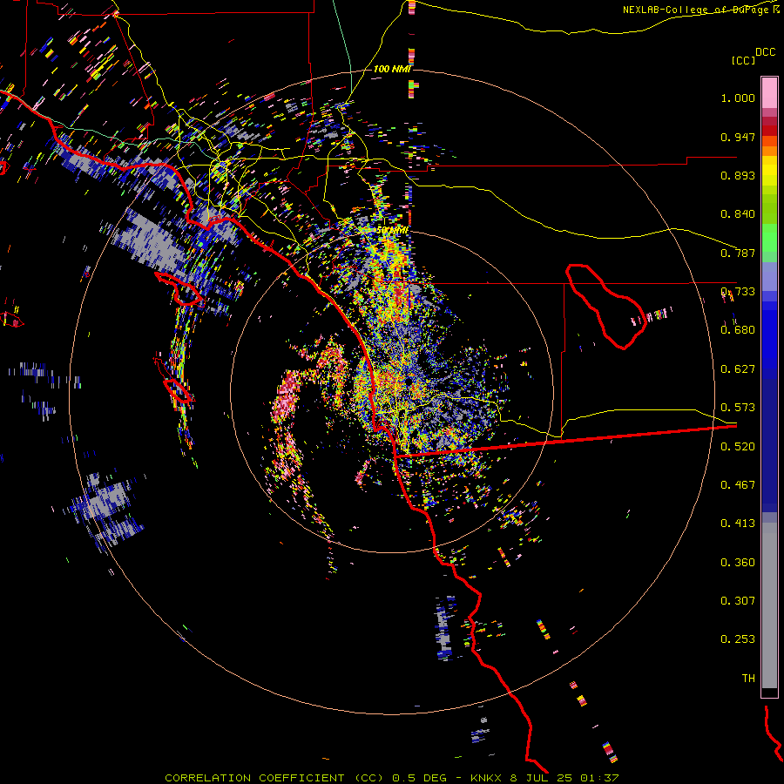Viewport: 784px width, 784px height.
Task: Click the 0.947 scale value label
Action: coord(738,137)
